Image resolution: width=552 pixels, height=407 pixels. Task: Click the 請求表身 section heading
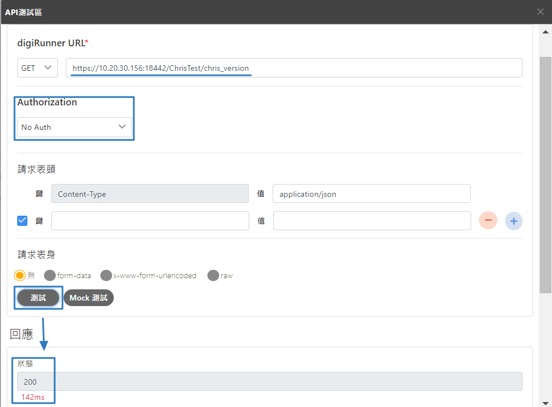click(36, 255)
